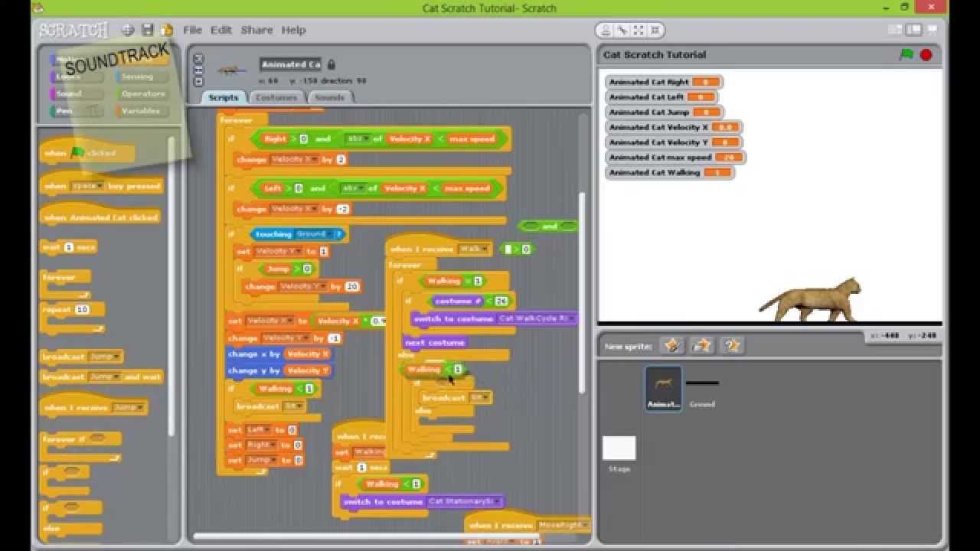Open the Velocity Y dropdown in the 'set to 1' block
The image size is (980, 551).
279,251
